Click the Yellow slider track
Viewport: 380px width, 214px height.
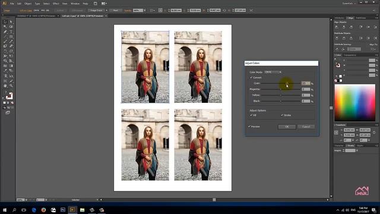(281, 95)
